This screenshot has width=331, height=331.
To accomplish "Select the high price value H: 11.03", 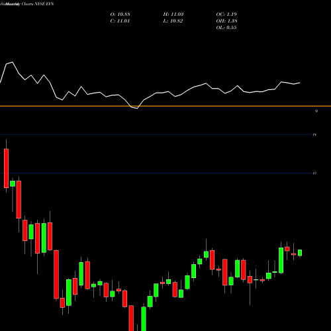I will point(173,15).
